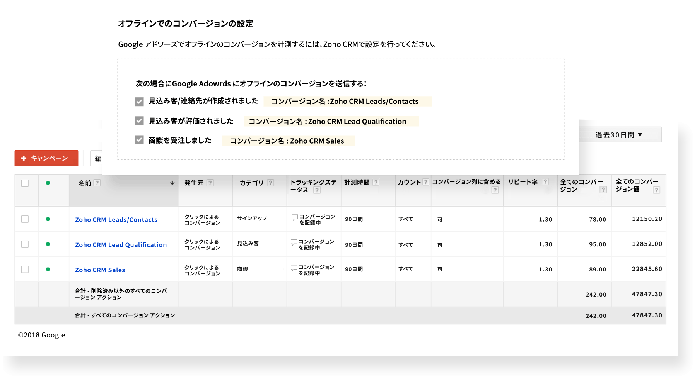
Task: Click conversion name label Zoho CRM Leads/Contacts
Action: 348,102
